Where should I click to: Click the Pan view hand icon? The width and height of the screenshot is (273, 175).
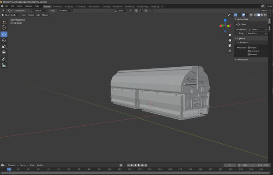[x=230, y=40]
